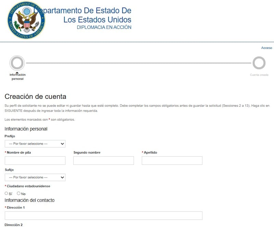Click the Cuenta creada step circle

tap(259, 63)
